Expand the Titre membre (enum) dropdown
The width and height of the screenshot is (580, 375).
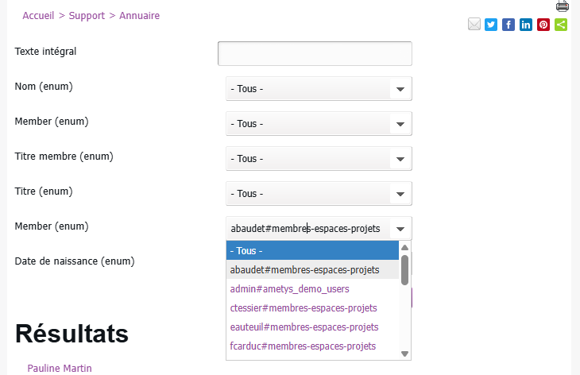point(319,159)
